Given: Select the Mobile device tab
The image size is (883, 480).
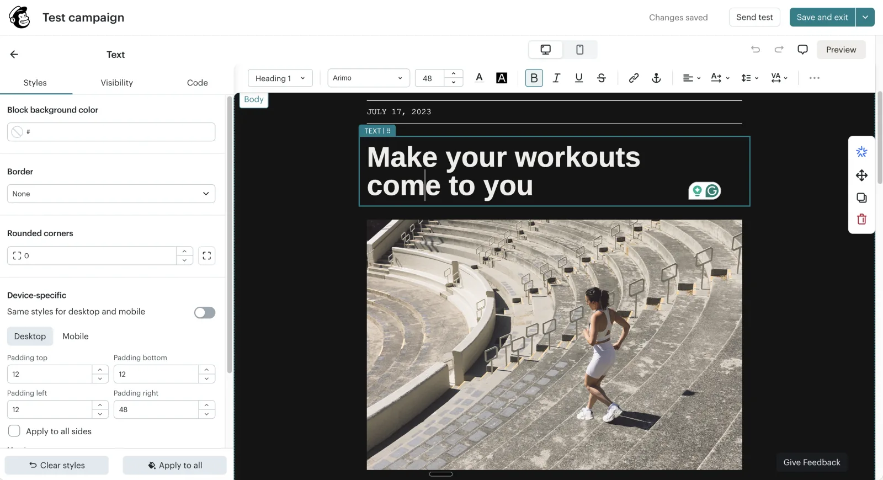Looking at the screenshot, I should (76, 336).
